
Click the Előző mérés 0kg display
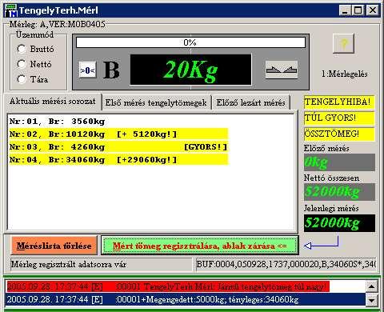339,162
